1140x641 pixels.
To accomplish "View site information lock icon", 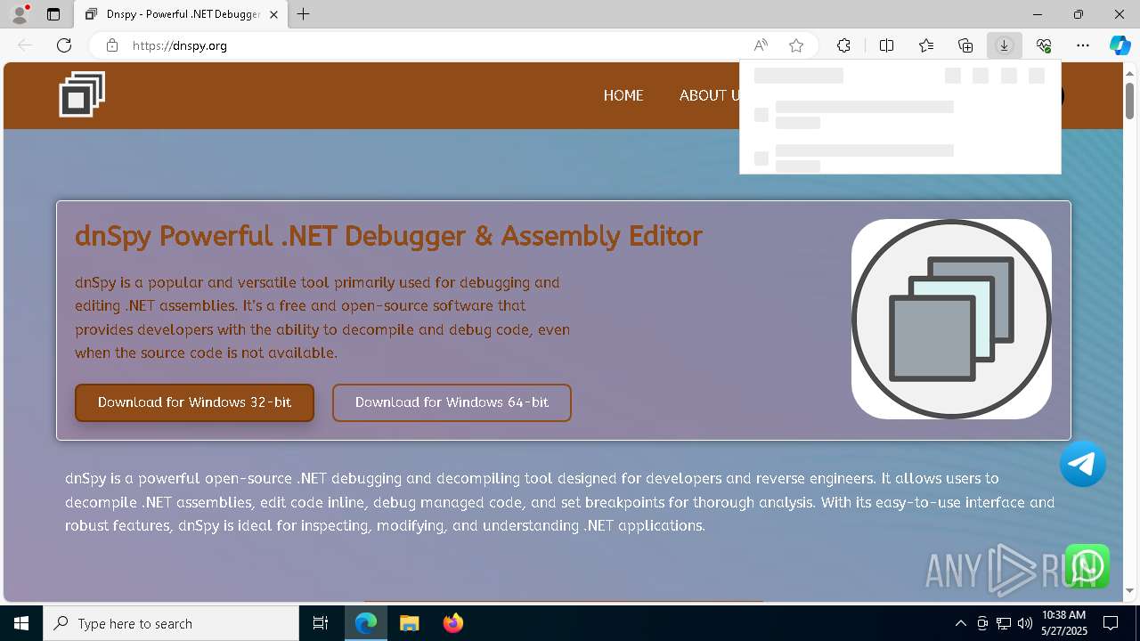I will coord(112,45).
